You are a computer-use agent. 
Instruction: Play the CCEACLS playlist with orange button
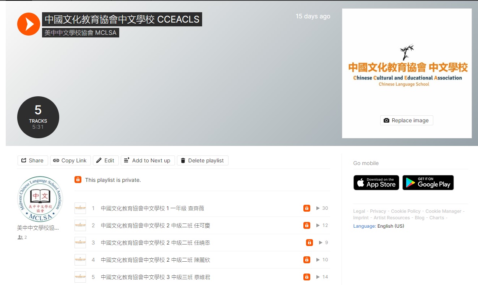pos(29,24)
